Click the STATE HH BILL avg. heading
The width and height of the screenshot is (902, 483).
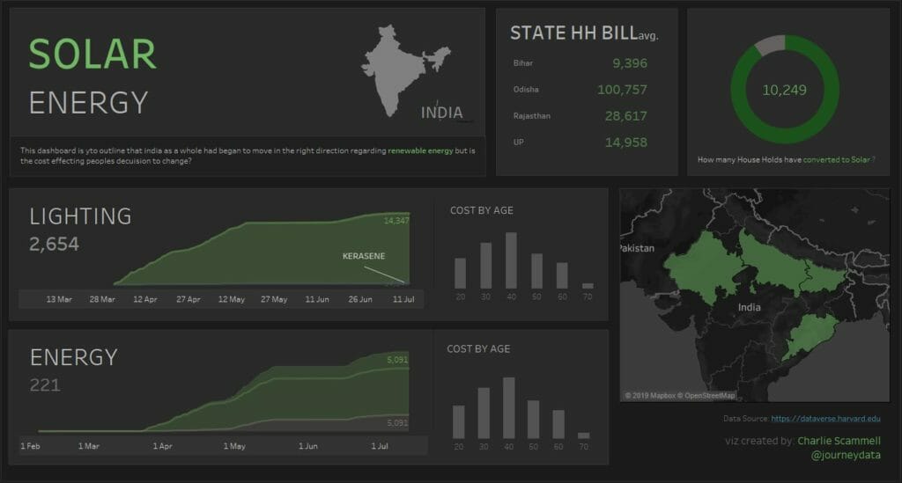584,33
